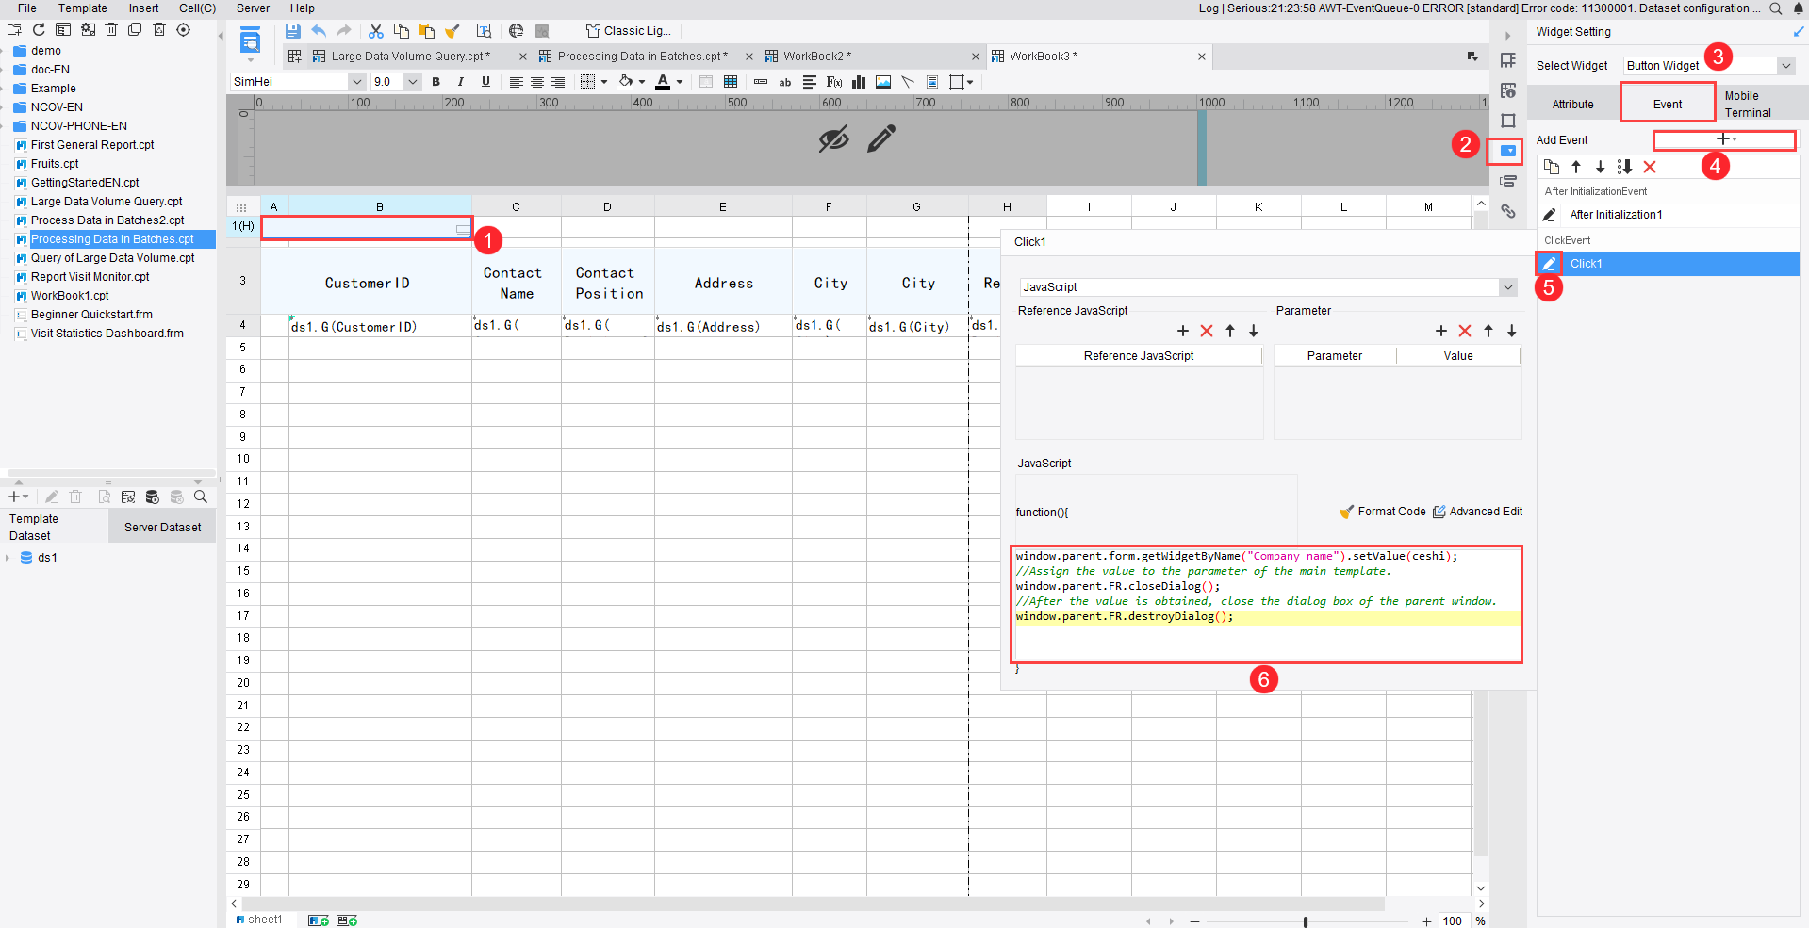This screenshot has height=928, width=1809.
Task: Open Fruits.cpt in the file tree
Action: tap(55, 164)
